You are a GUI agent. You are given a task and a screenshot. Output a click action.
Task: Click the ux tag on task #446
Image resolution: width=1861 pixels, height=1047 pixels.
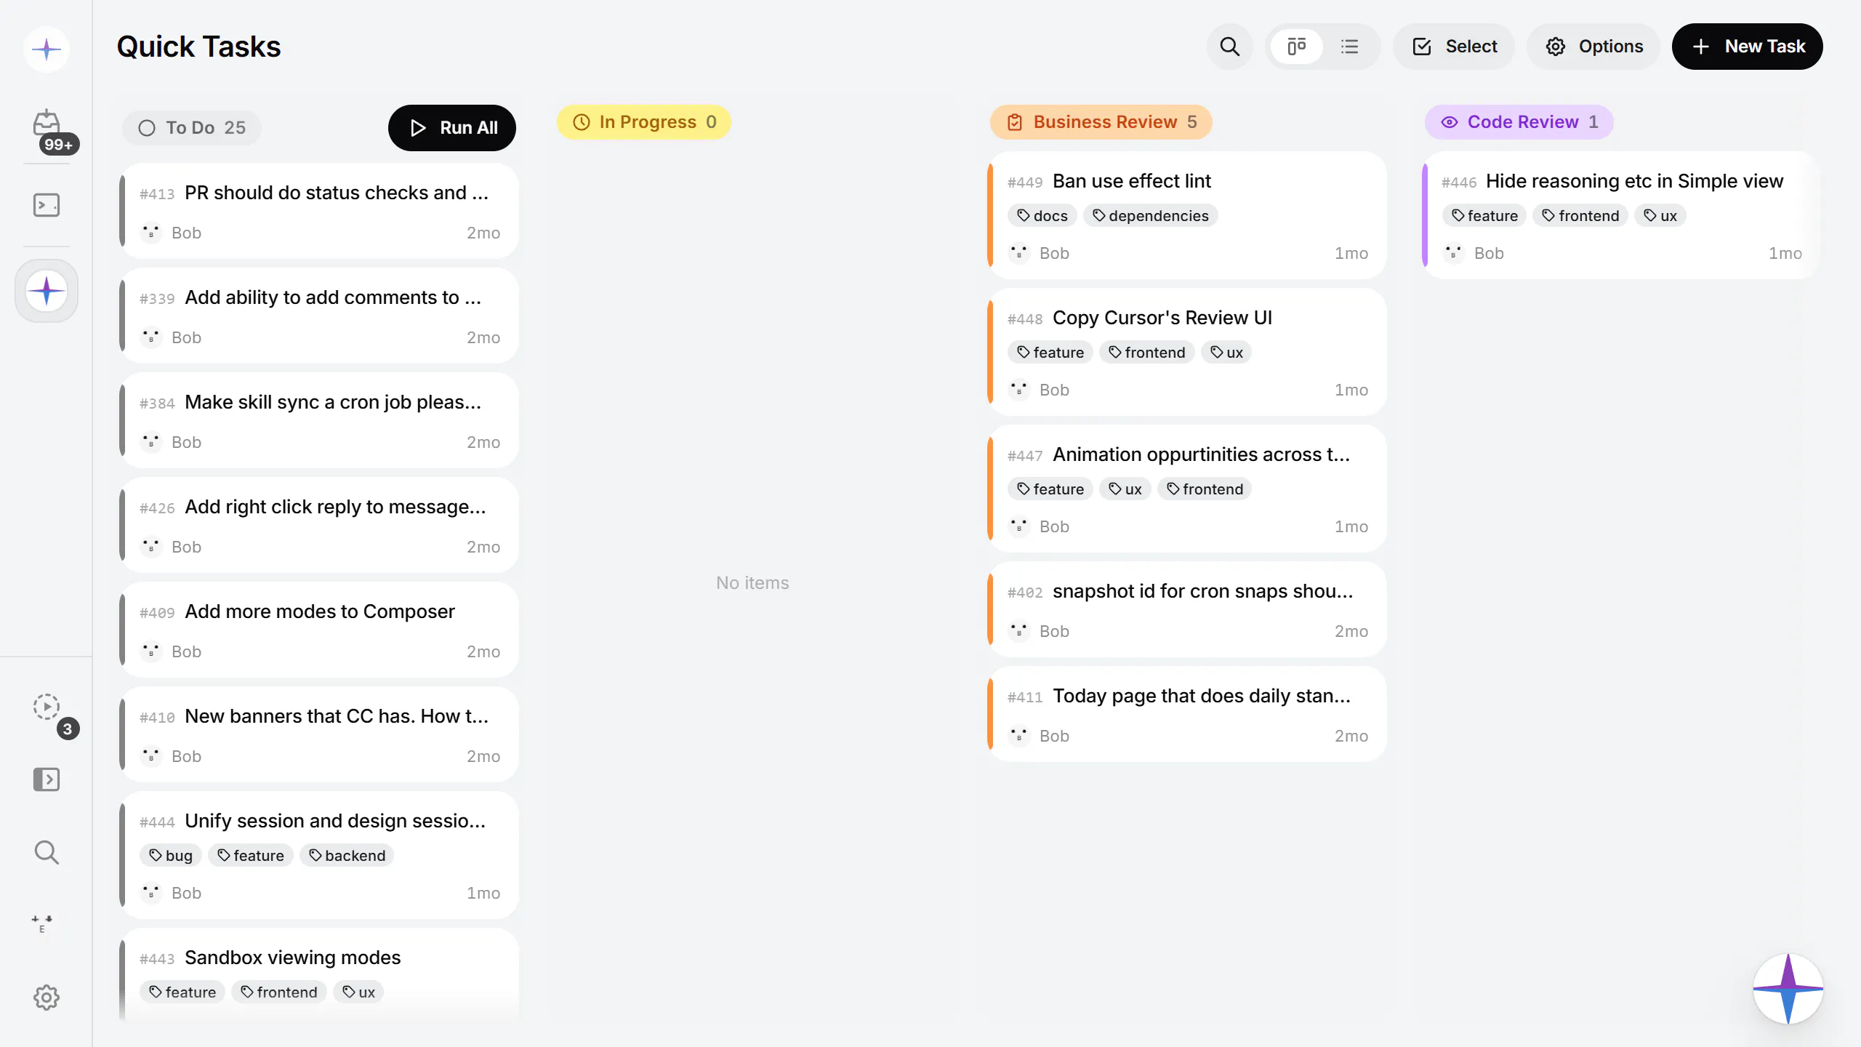tap(1660, 216)
